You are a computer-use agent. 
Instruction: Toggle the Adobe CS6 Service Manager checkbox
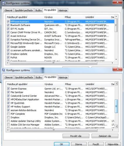point(8,125)
